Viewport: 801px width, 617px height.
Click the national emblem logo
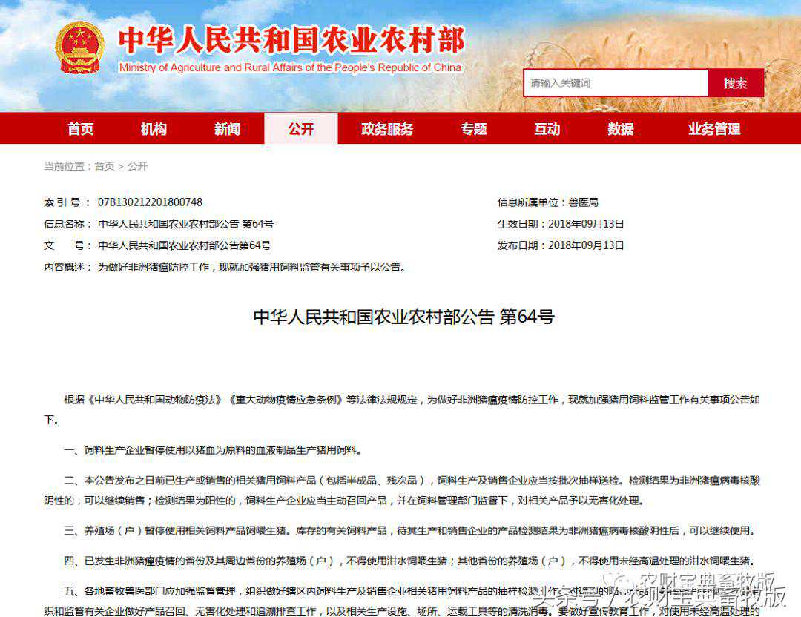[80, 46]
